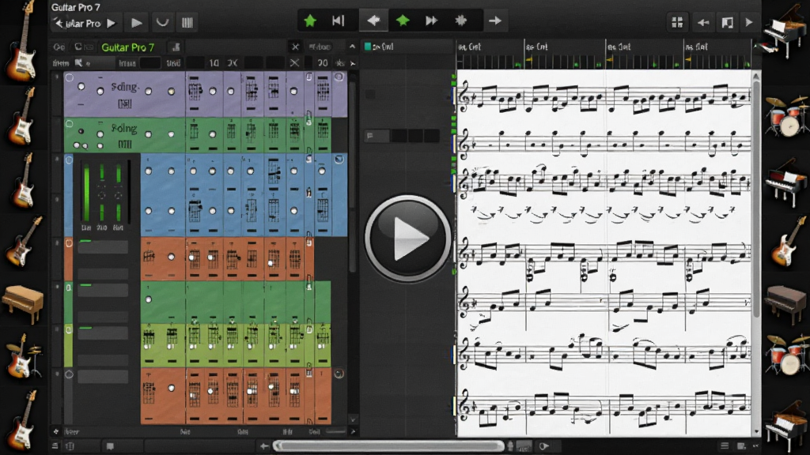Click the score scrollbar down arrow
The height and width of the screenshot is (455, 810).
tap(756, 431)
